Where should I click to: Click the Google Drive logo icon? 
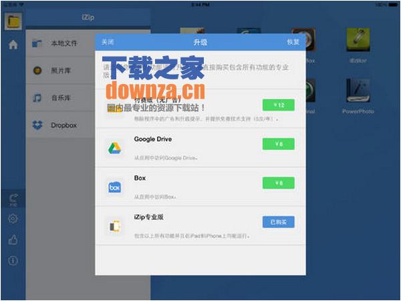114,148
